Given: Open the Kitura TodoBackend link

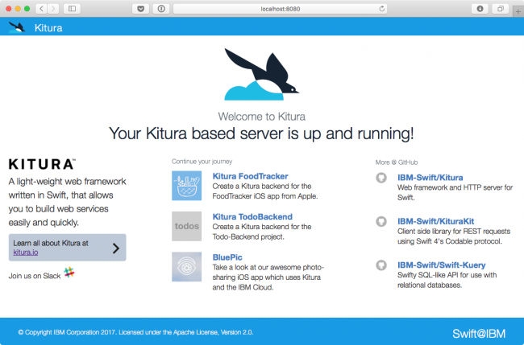Looking at the screenshot, I should [252, 216].
